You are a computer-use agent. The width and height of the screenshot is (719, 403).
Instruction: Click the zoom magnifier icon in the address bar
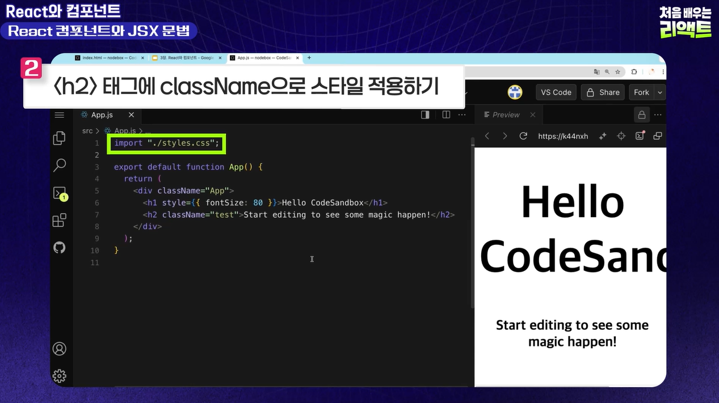pyautogui.click(x=607, y=72)
